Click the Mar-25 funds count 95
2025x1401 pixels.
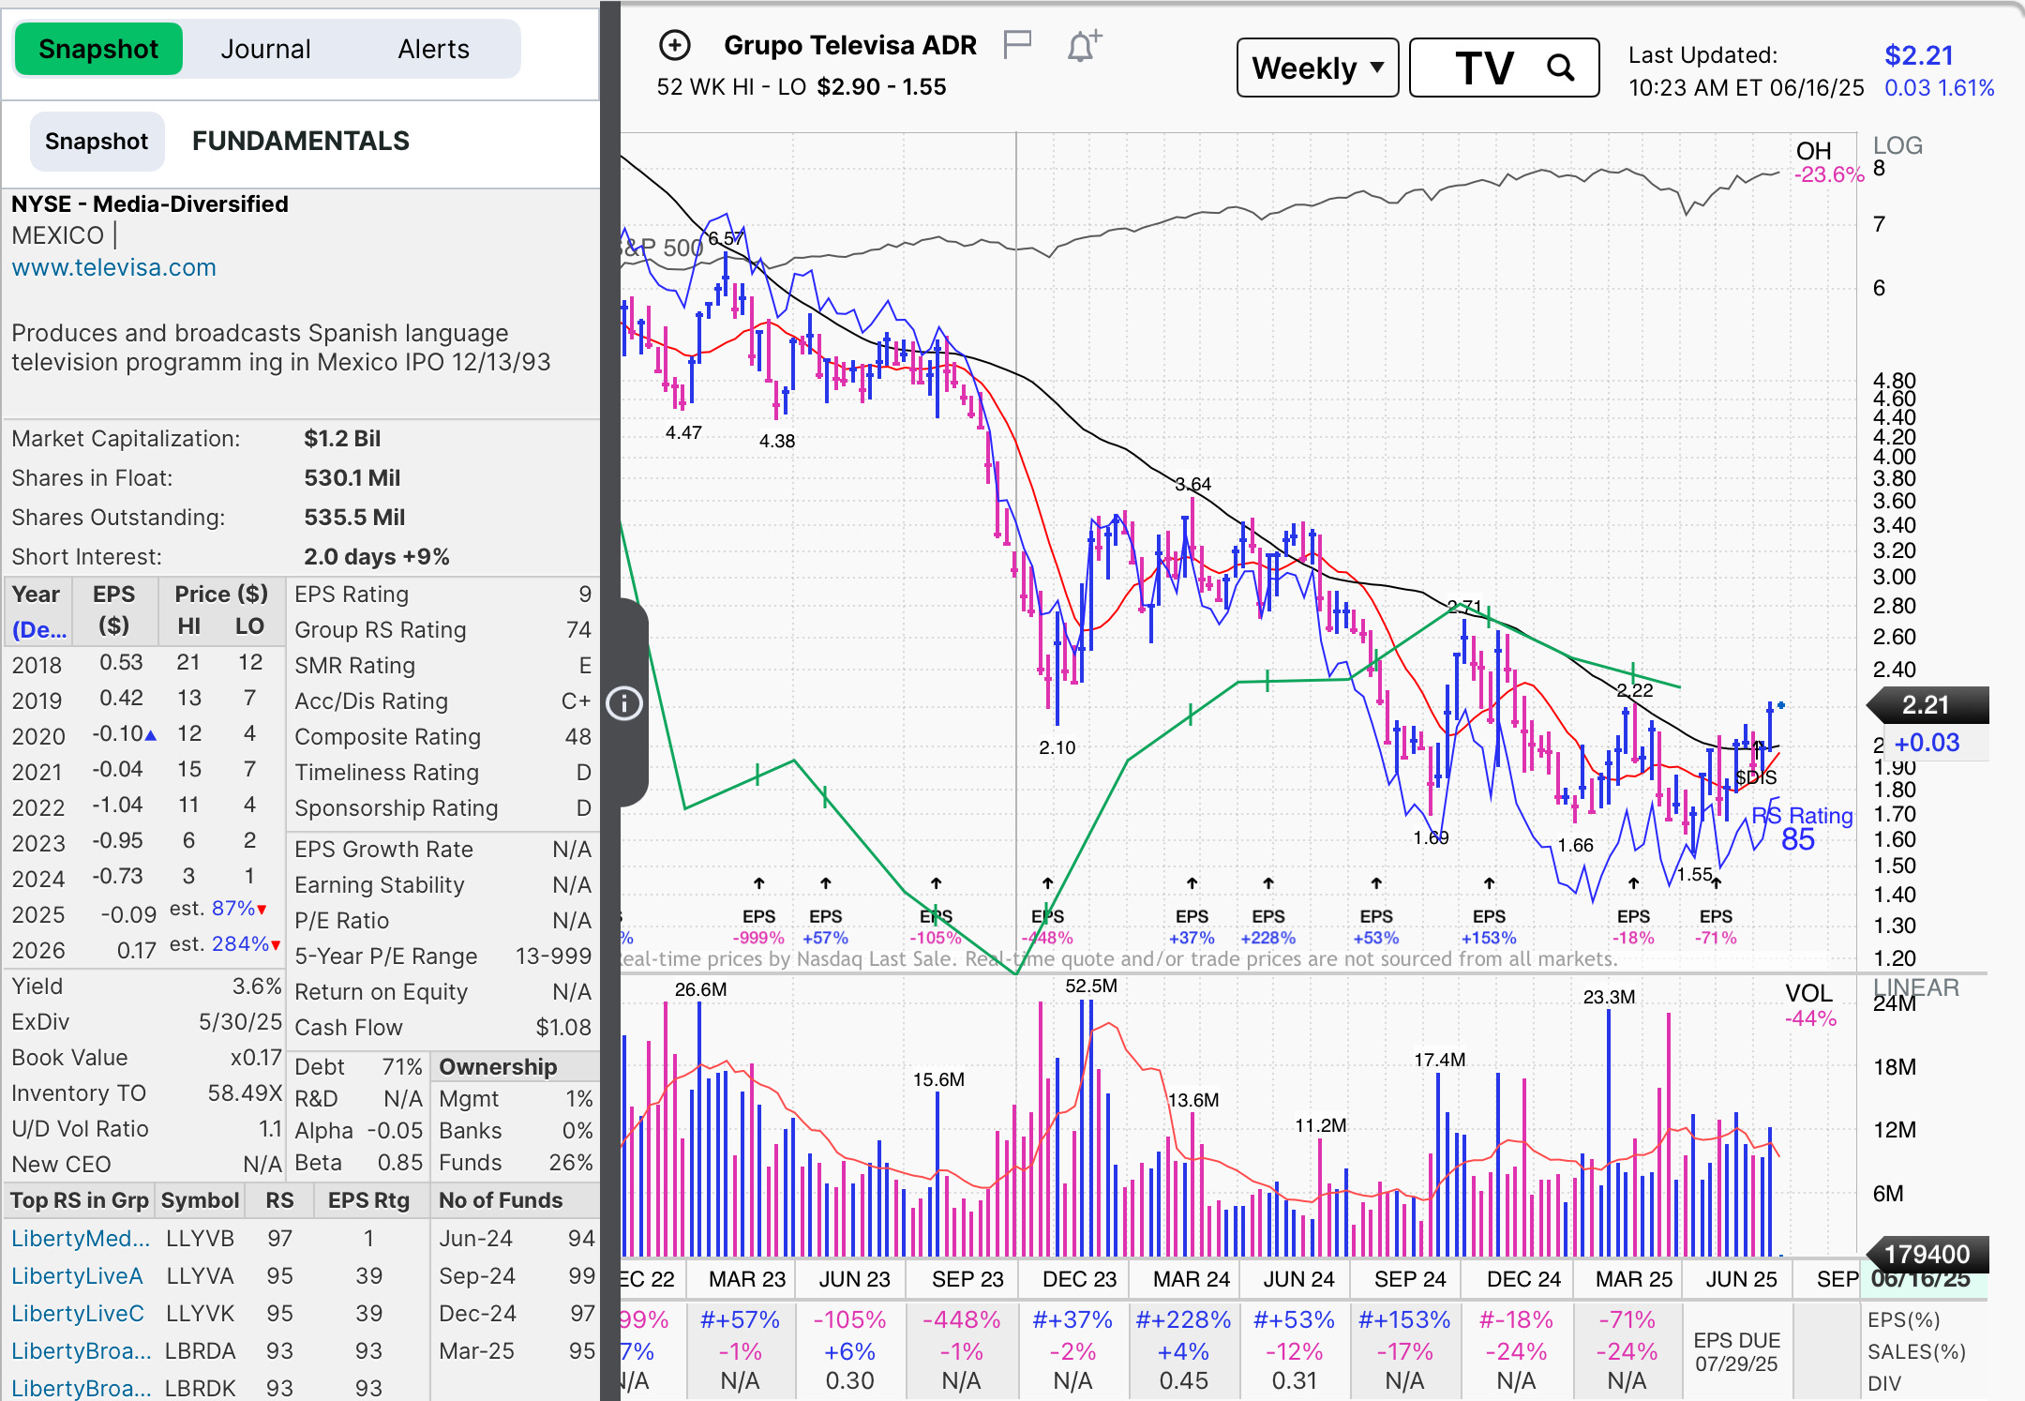click(x=581, y=1350)
